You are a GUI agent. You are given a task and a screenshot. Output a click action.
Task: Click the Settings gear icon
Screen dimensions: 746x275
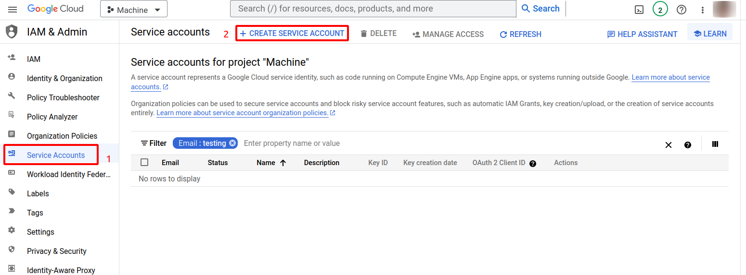pyautogui.click(x=12, y=230)
